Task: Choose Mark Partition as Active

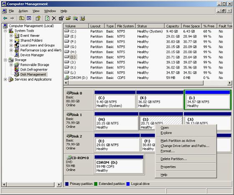Action: (186, 141)
